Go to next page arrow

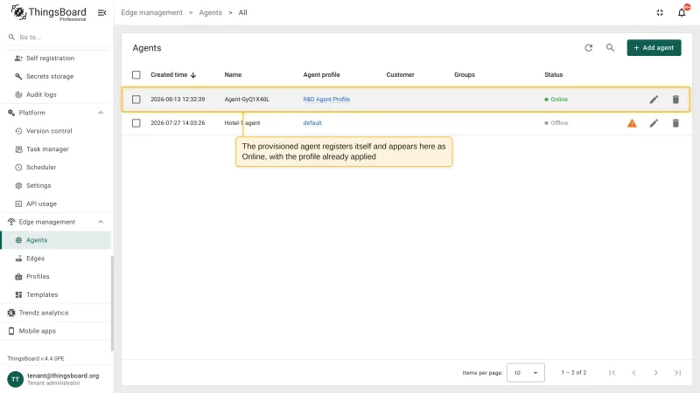(x=655, y=373)
